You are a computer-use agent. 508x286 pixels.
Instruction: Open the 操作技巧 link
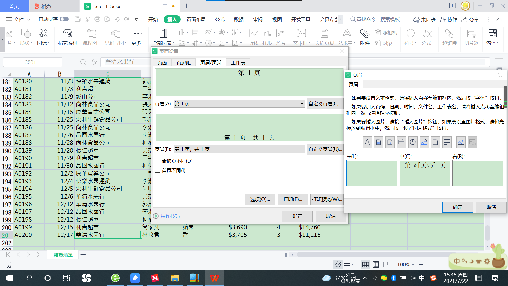pos(170,216)
